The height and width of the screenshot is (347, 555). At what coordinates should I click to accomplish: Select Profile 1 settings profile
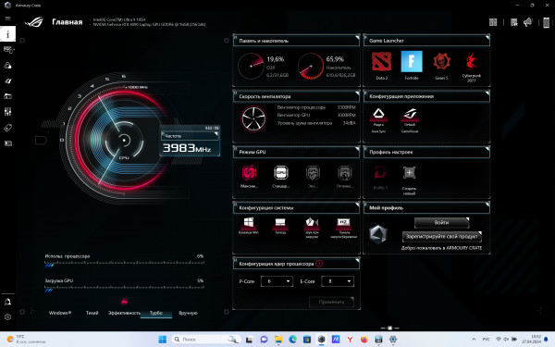pos(380,178)
